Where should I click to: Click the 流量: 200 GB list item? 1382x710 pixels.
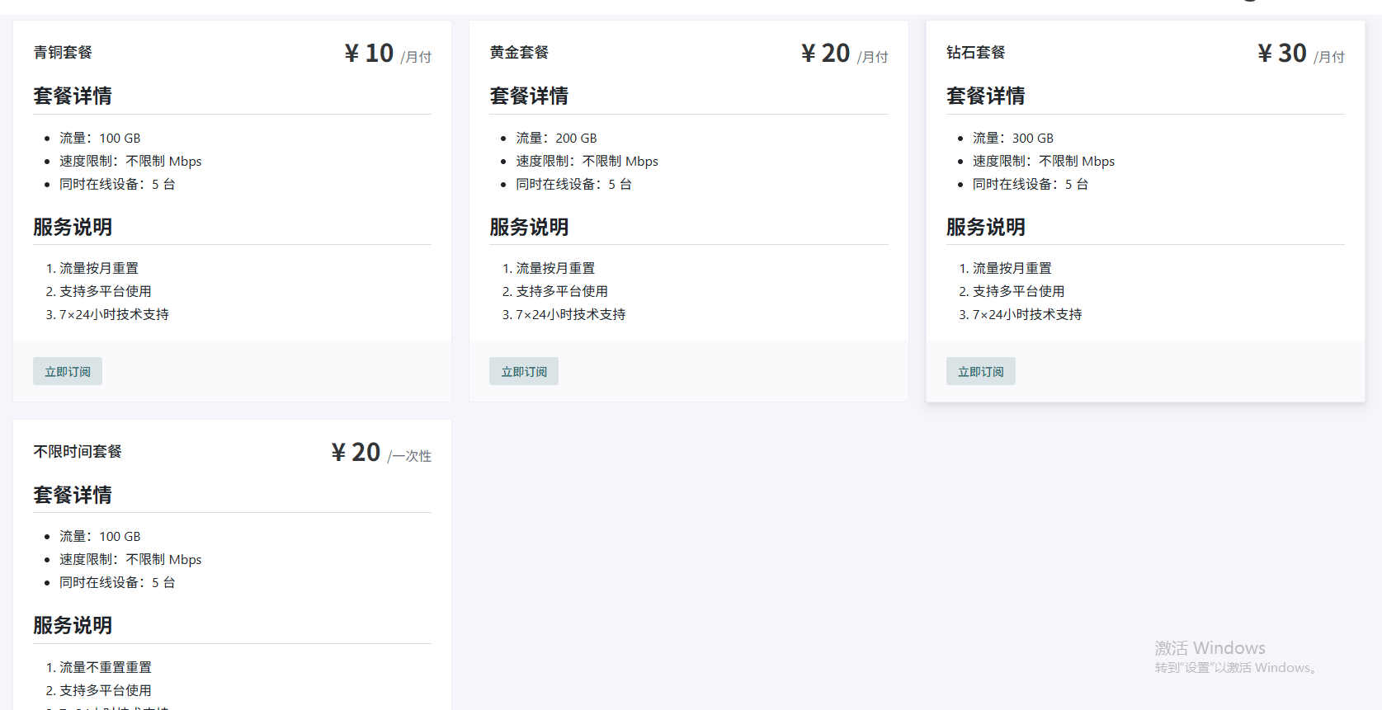click(x=556, y=139)
